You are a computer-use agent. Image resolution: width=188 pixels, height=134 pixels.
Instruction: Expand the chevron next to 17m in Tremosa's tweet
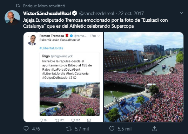[x=99, y=36]
